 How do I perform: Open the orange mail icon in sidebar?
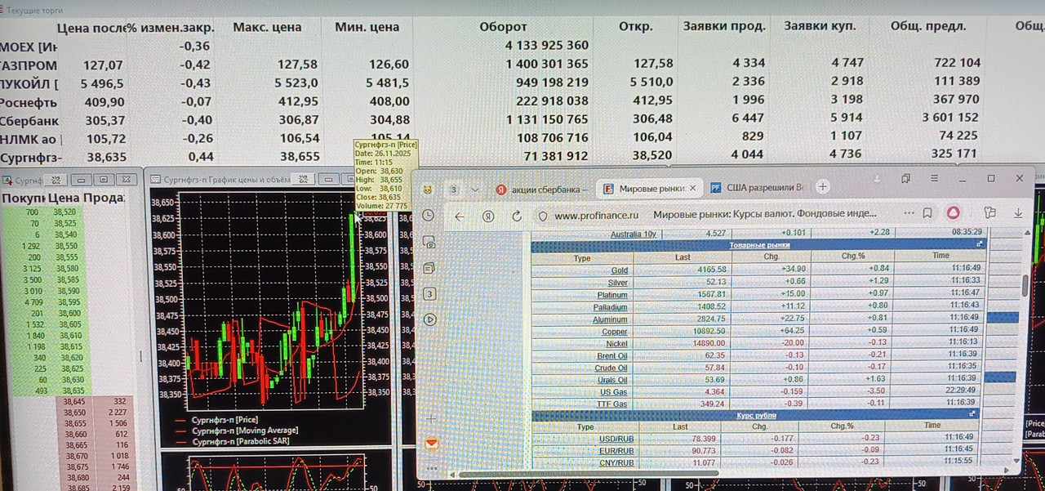[431, 443]
